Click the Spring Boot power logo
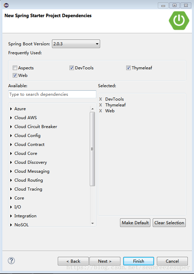This screenshot has width=194, height=274. point(179,21)
